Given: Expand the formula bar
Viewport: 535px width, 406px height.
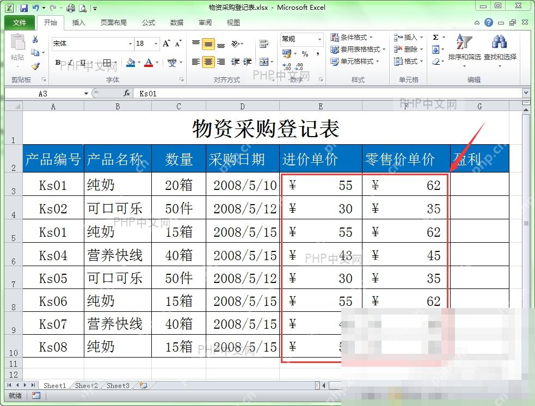Looking at the screenshot, I should pos(526,93).
